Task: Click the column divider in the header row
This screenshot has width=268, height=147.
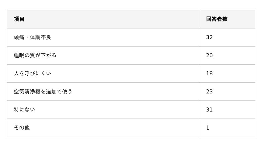Action: (199, 19)
